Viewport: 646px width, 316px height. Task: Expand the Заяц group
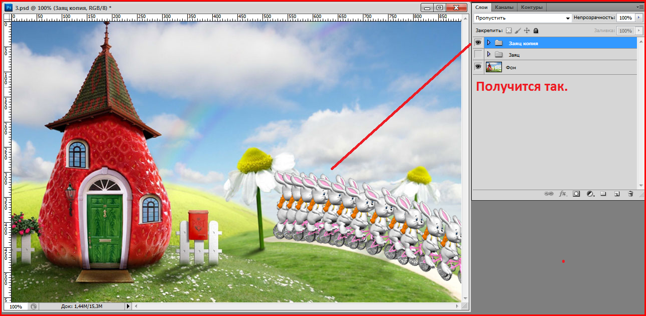pyautogui.click(x=489, y=54)
